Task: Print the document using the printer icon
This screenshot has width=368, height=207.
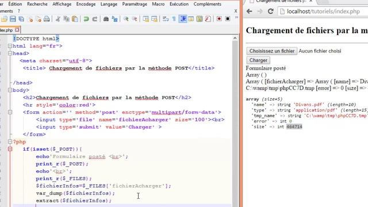Action: click(x=47, y=19)
